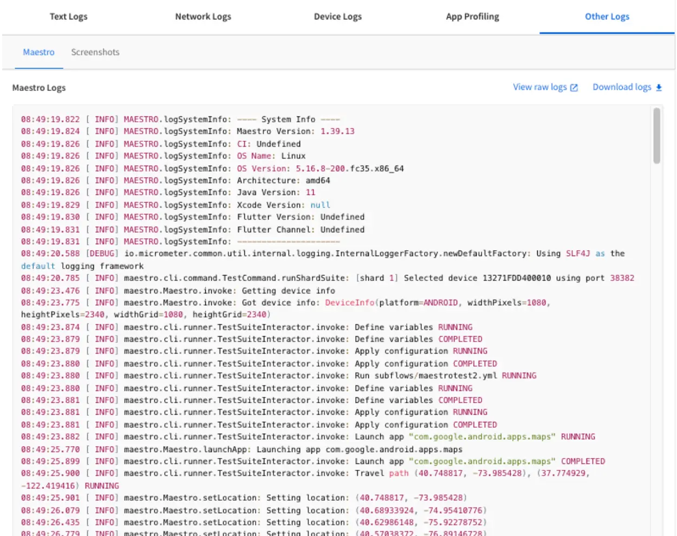Click the Maestro Logs heading

pyautogui.click(x=39, y=87)
